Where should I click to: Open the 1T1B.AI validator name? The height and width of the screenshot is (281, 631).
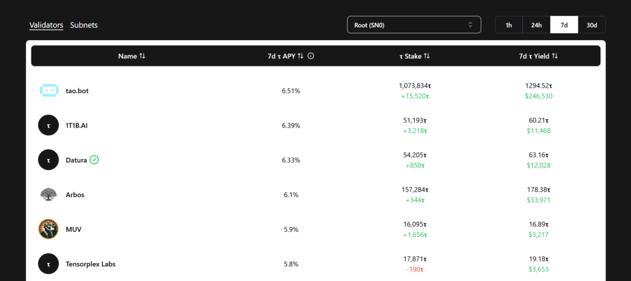tap(77, 125)
